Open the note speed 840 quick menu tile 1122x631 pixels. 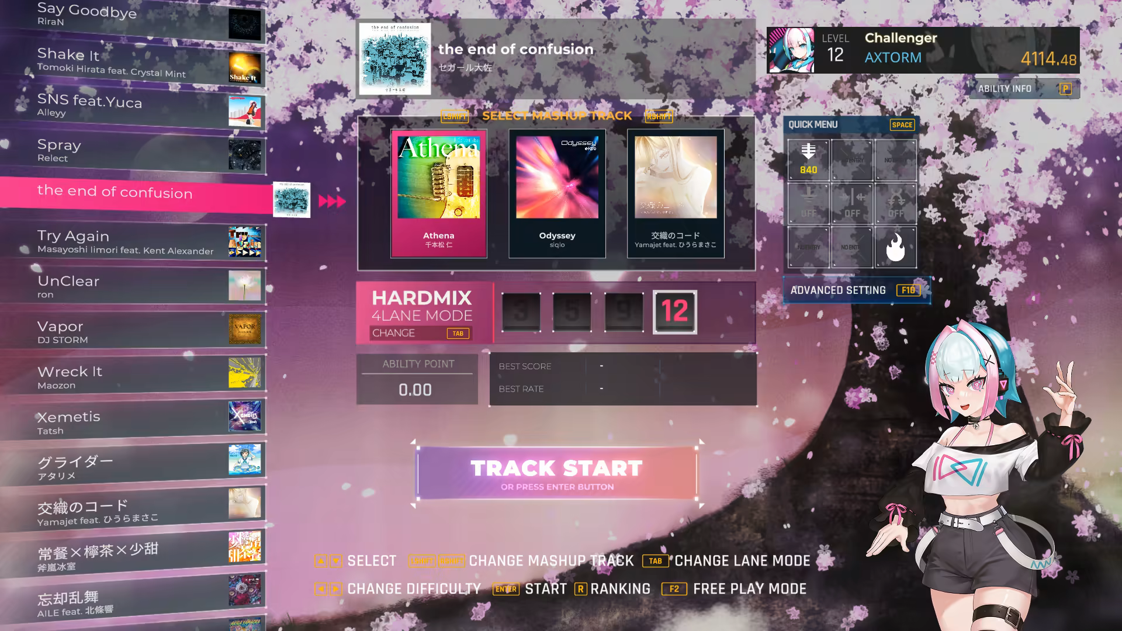coord(808,160)
